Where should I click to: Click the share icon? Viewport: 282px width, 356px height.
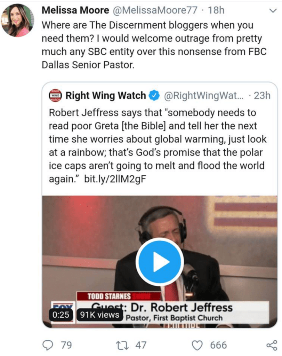pyautogui.click(x=271, y=345)
